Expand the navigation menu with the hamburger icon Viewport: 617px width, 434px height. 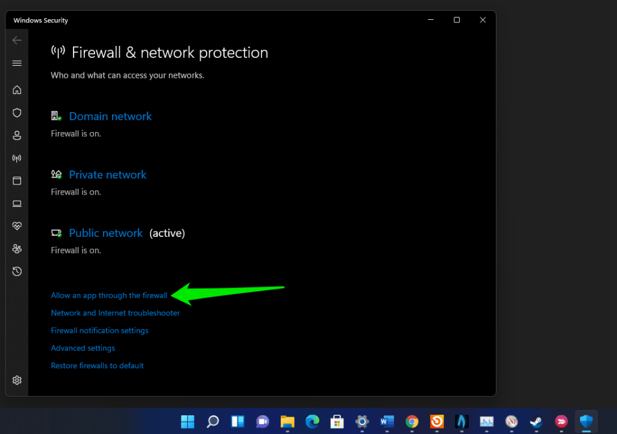tap(16, 63)
